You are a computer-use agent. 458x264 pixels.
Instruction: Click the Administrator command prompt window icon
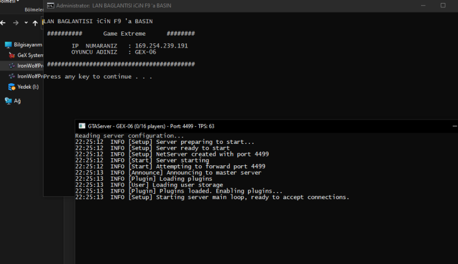pyautogui.click(x=50, y=5)
